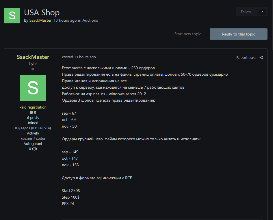Image resolution: width=273 pixels, height=220 pixels.
Task: Select Start new topic
Action: pos(187,34)
